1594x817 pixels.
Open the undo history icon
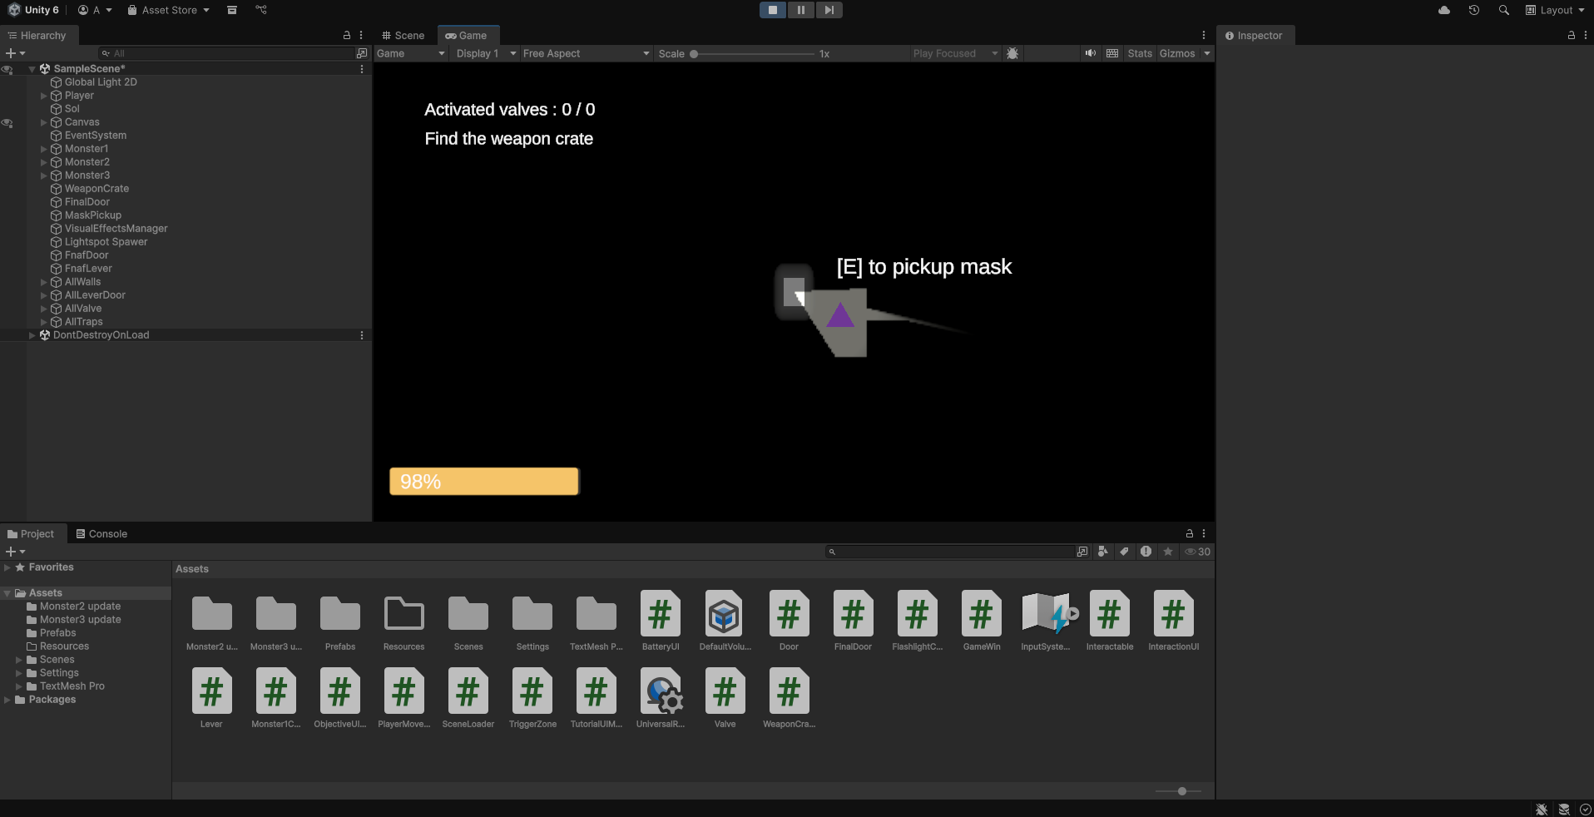pos(1473,10)
